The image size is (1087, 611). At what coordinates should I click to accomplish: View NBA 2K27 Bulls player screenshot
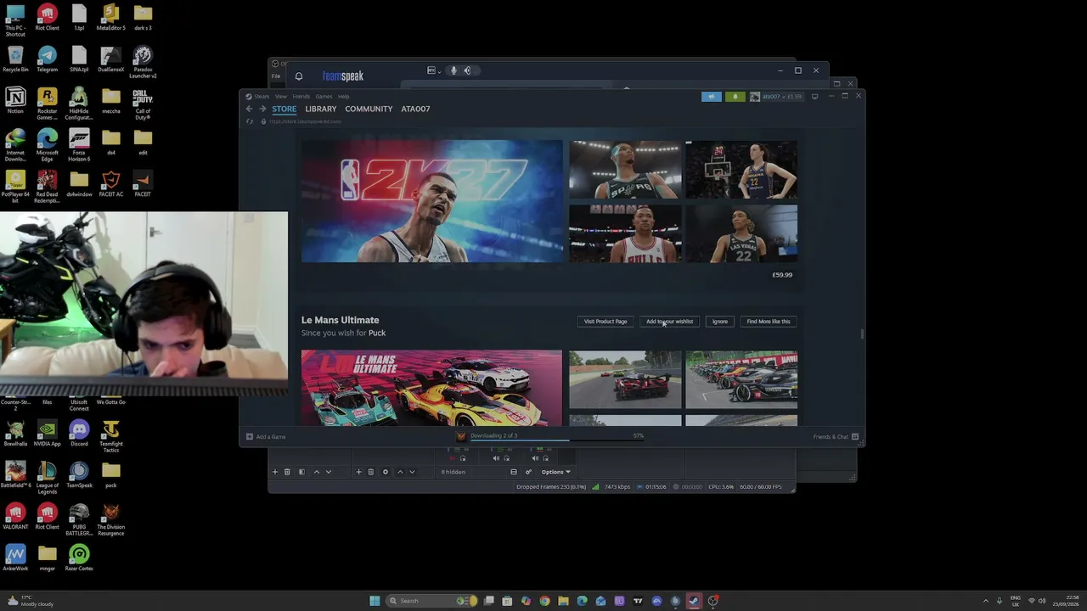point(625,233)
